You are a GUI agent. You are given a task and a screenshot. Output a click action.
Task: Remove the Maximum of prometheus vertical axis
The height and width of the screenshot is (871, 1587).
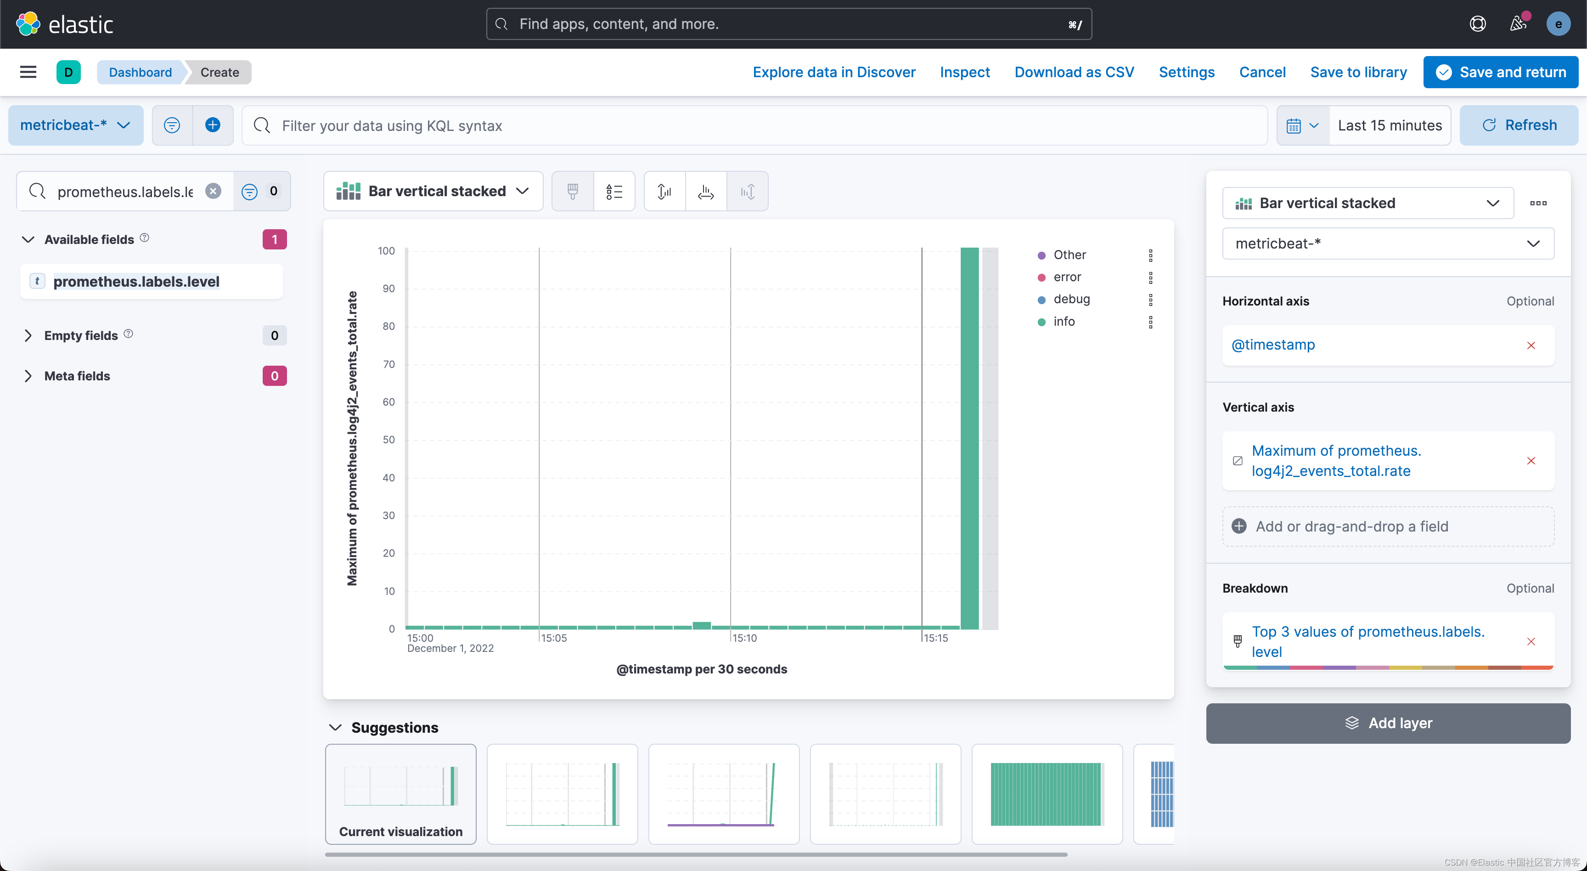(x=1531, y=461)
